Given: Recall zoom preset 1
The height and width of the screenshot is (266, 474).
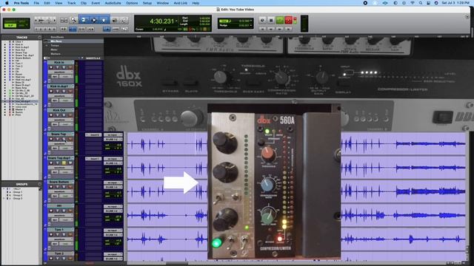Looking at the screenshot, I should click(36, 29).
